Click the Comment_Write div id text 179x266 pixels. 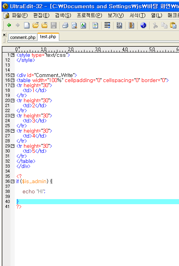pos(54,75)
